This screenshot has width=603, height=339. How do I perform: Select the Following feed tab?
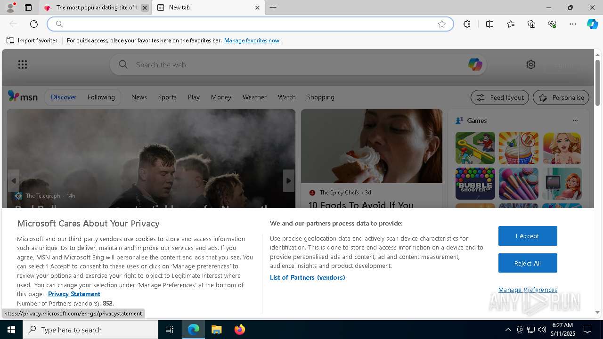coord(101,97)
